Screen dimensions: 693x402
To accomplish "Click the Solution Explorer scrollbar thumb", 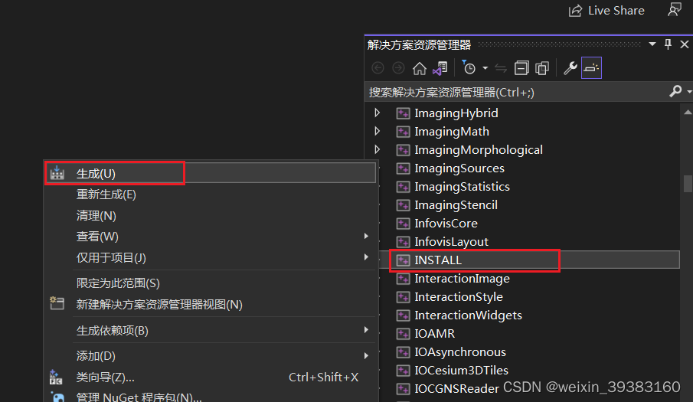I will click(x=687, y=183).
